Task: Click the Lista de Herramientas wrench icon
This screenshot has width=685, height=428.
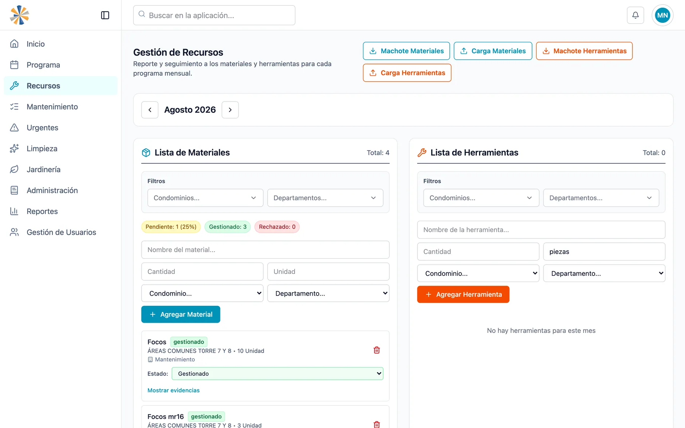Action: pos(422,153)
